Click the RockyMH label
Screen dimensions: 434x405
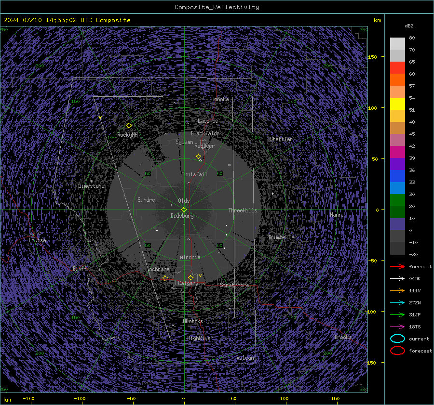pos(127,135)
